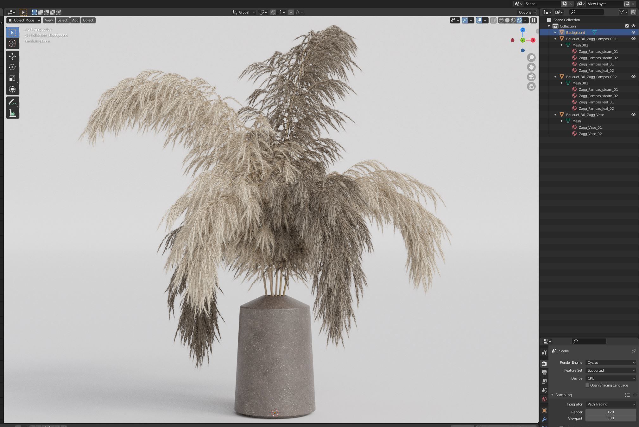
Task: Select Zagg_Vase_01 material in outliner
Action: tap(590, 127)
